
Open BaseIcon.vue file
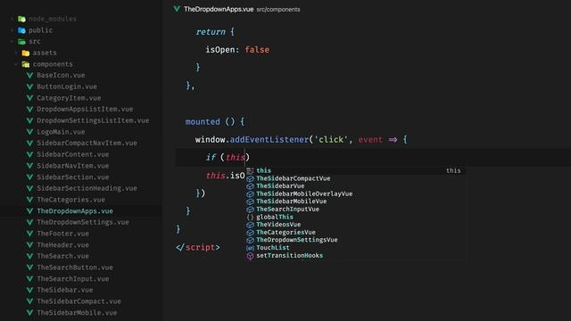[x=61, y=75]
